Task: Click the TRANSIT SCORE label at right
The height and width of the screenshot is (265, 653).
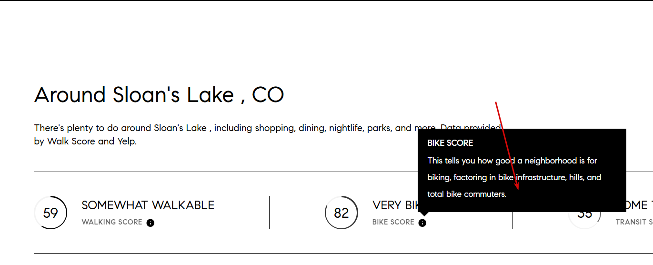Action: point(634,222)
